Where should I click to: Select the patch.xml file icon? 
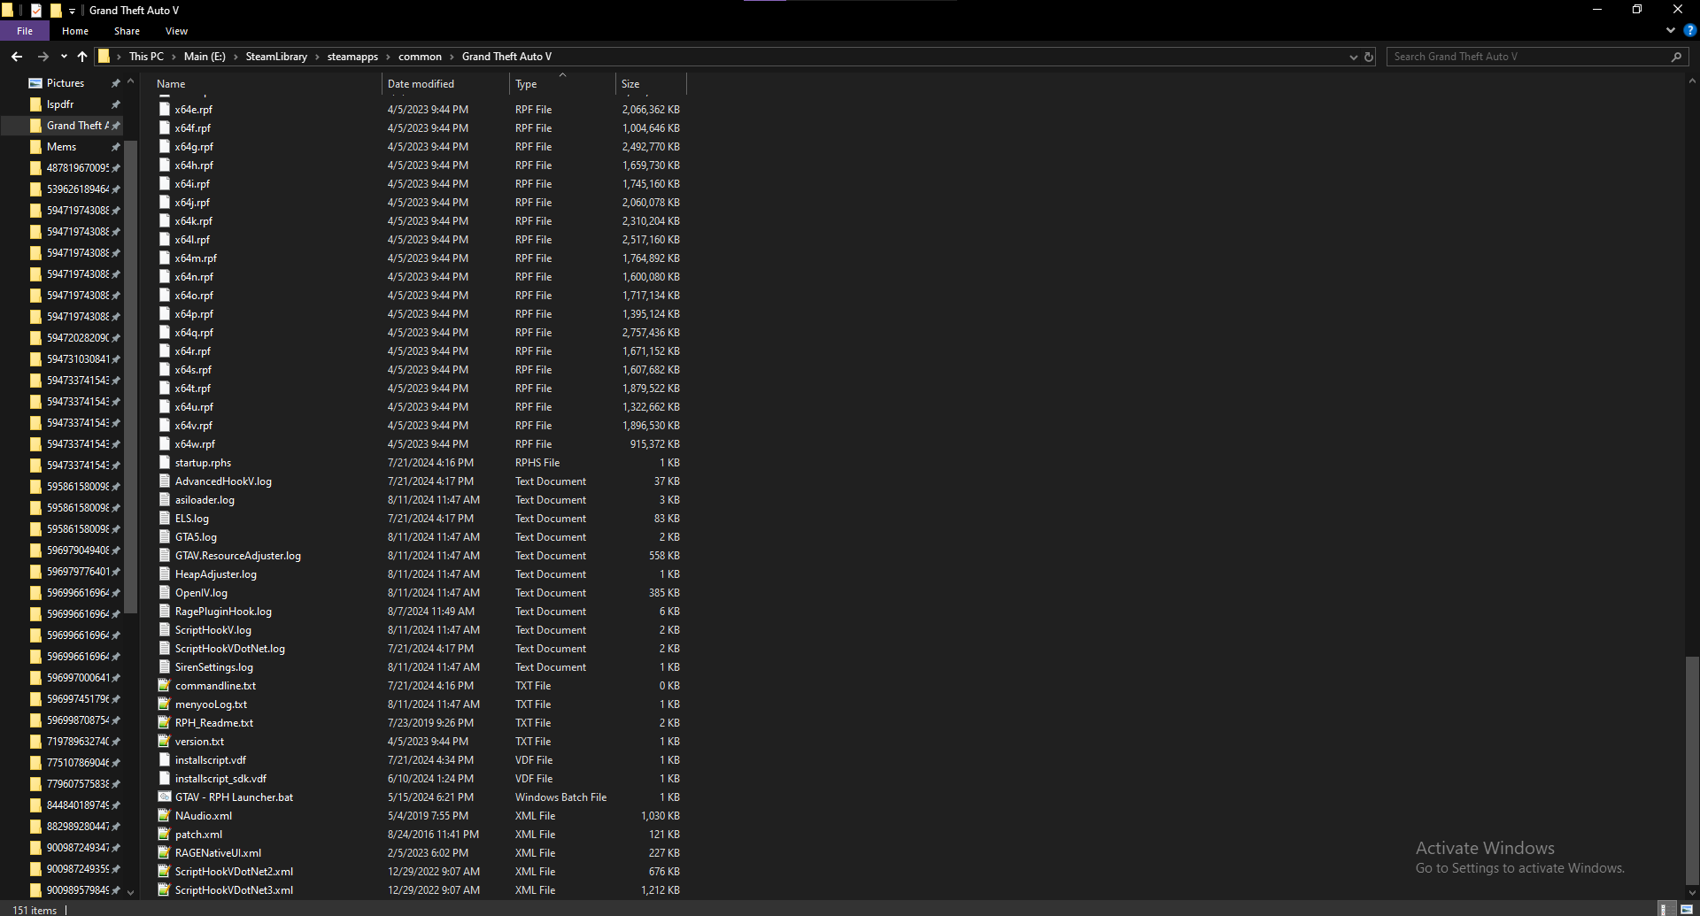165,835
